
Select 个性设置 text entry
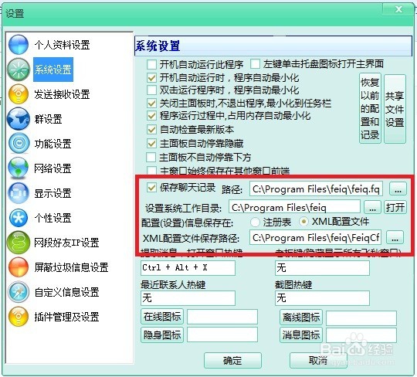click(x=53, y=218)
